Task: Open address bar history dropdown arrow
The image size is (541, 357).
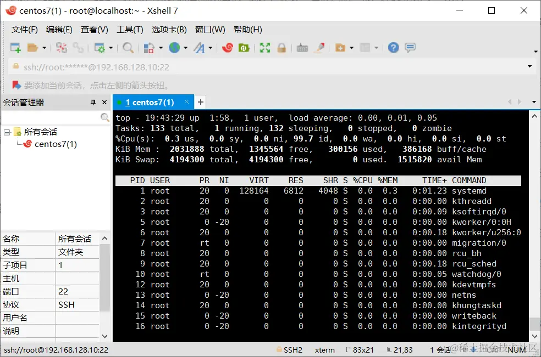Action: 529,66
